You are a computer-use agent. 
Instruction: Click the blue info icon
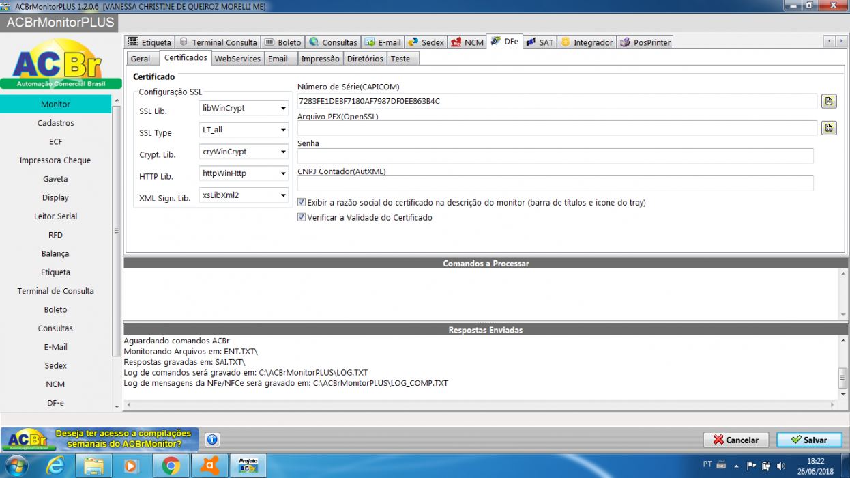tap(211, 440)
